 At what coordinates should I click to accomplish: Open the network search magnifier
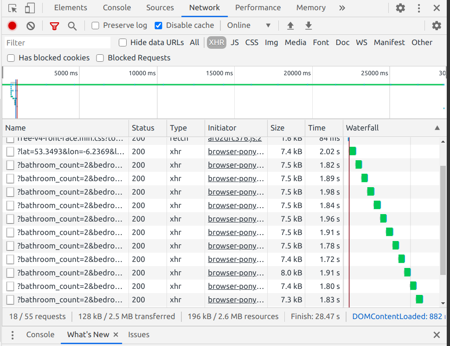pos(72,26)
